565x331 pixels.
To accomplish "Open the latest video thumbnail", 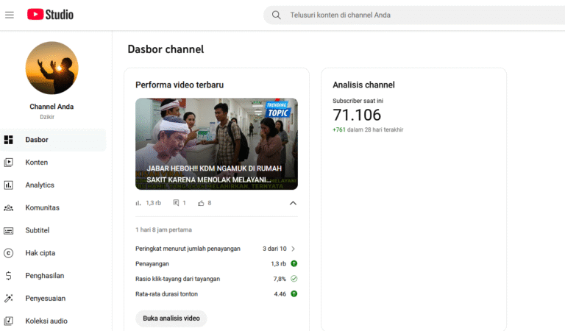I will (x=216, y=144).
